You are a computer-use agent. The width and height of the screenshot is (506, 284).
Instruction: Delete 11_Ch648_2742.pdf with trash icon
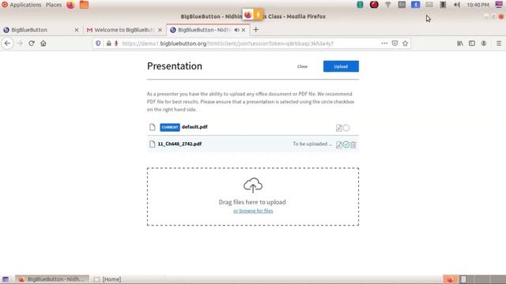point(353,145)
